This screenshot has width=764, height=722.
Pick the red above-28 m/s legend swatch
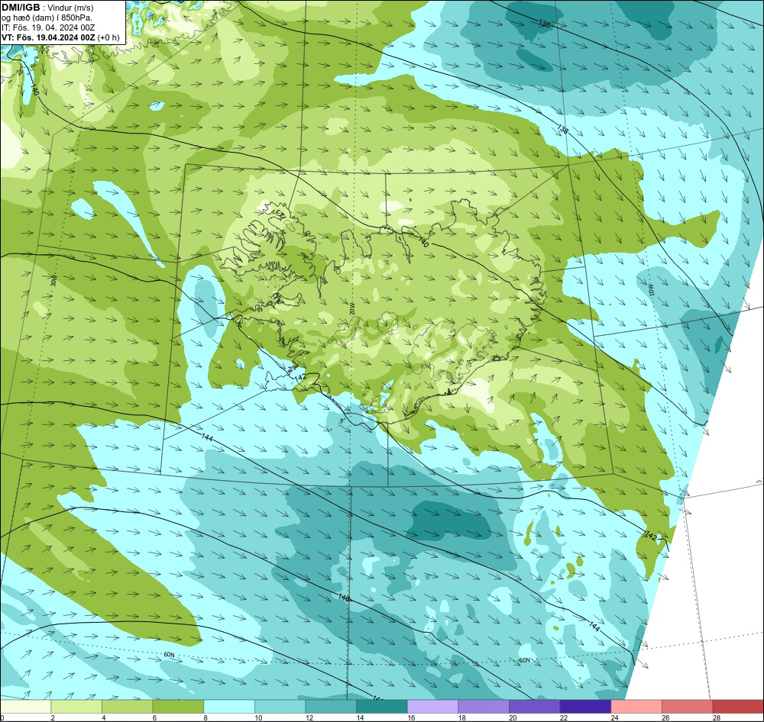tap(738, 707)
